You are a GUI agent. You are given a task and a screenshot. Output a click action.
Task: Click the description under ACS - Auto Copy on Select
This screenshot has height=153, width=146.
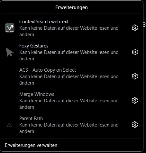(69, 80)
